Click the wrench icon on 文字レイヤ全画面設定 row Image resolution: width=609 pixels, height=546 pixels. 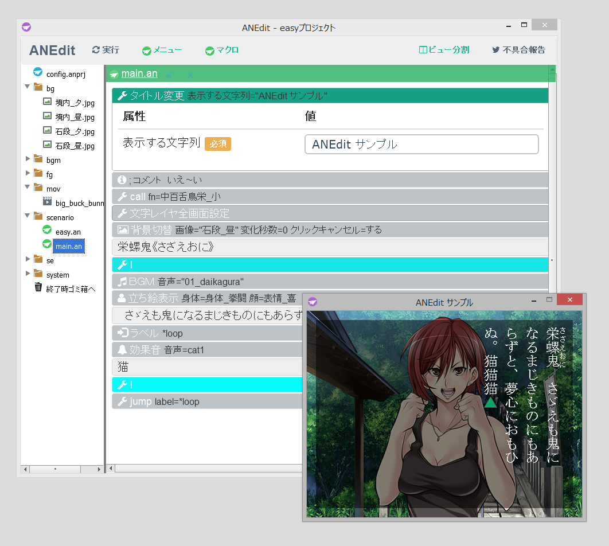[x=122, y=213]
